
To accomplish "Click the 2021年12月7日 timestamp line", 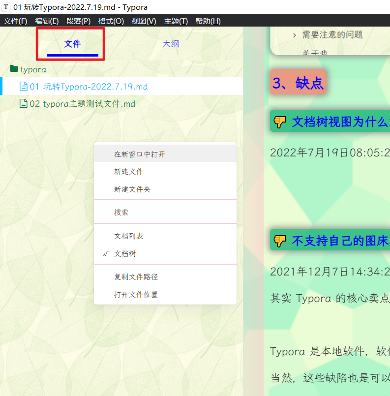I will [330, 272].
